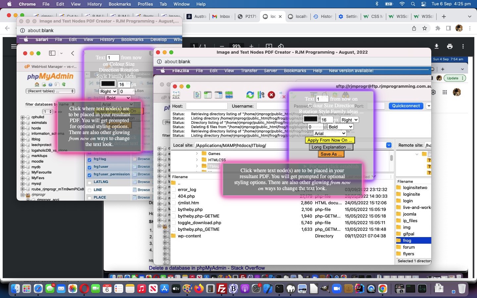Viewport: 477px width, 298px height.
Task: Open Chrome Window menu
Action: point(182,4)
